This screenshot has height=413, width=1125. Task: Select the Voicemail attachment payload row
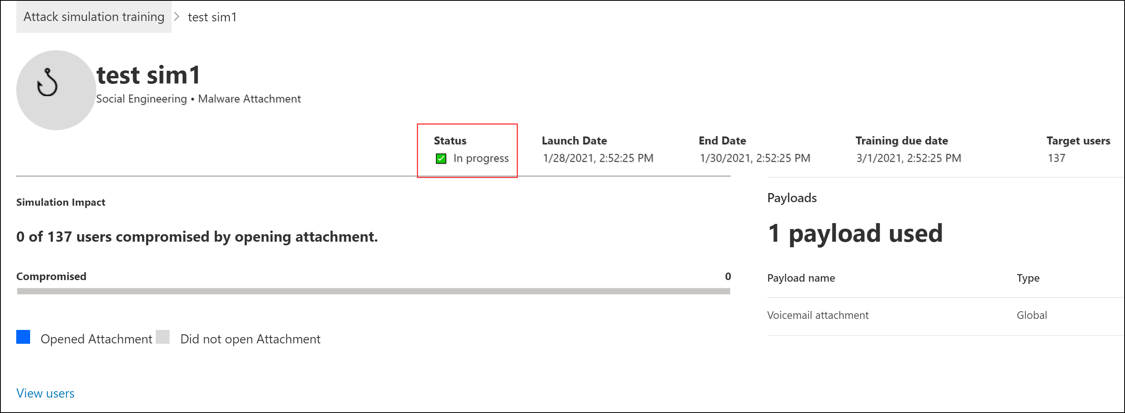(x=817, y=315)
